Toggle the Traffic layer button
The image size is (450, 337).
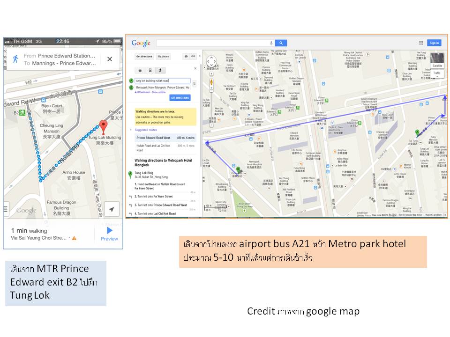pyautogui.click(x=437, y=73)
